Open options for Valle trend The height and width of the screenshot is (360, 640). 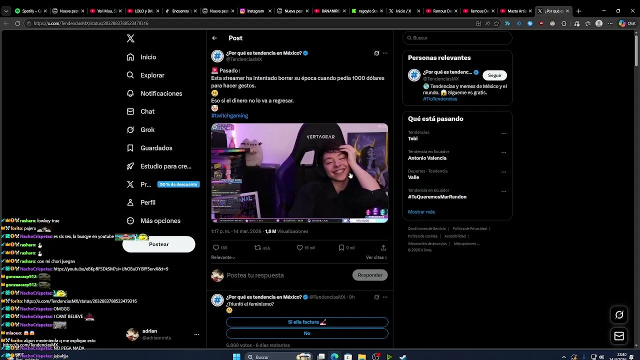(503, 172)
